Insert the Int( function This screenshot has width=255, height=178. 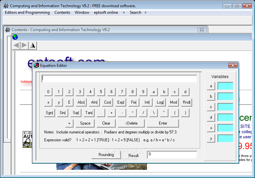click(x=147, y=102)
